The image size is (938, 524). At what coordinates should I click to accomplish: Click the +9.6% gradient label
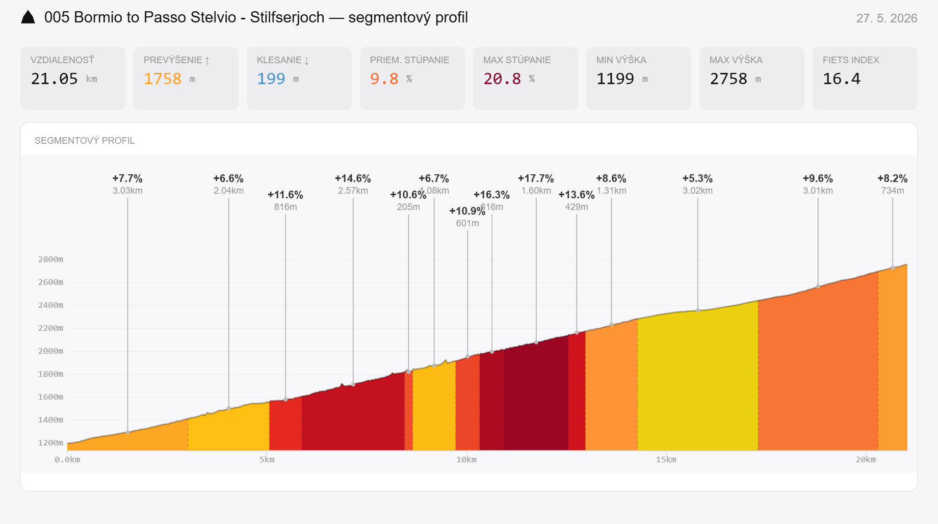[x=818, y=178]
